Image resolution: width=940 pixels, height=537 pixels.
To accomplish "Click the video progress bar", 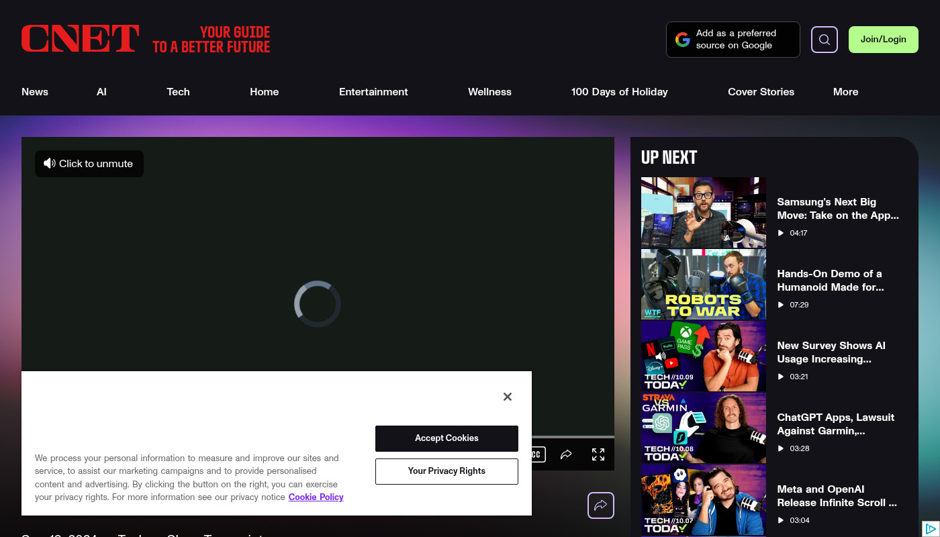I will point(572,437).
